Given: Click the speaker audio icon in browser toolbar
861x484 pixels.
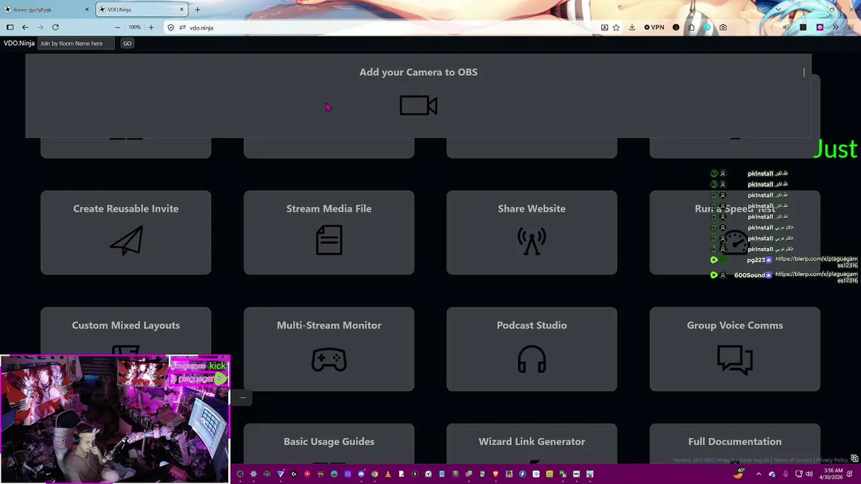Looking at the screenshot, I should coord(786,28).
